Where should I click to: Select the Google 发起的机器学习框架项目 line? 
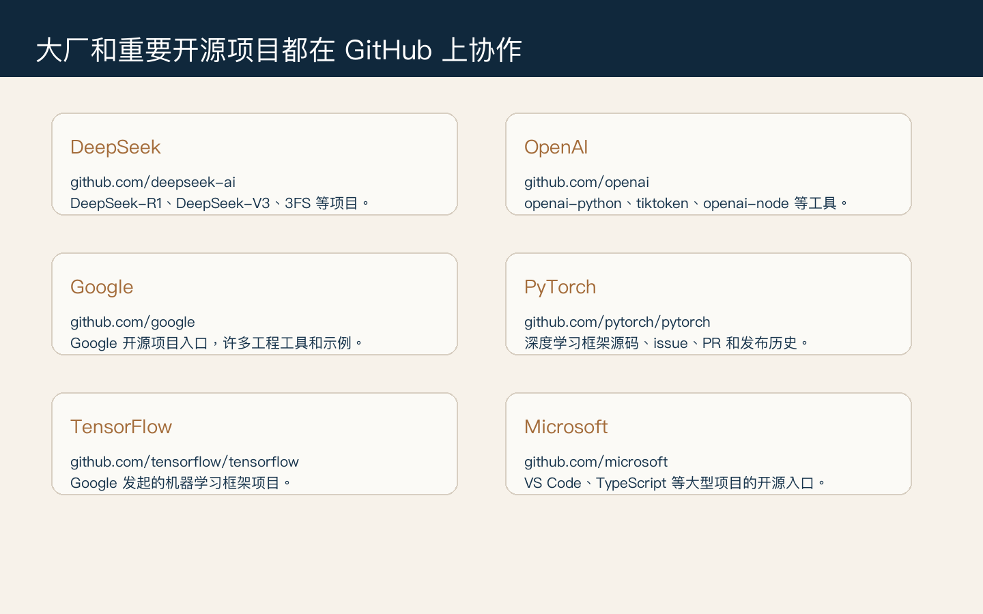pos(181,483)
